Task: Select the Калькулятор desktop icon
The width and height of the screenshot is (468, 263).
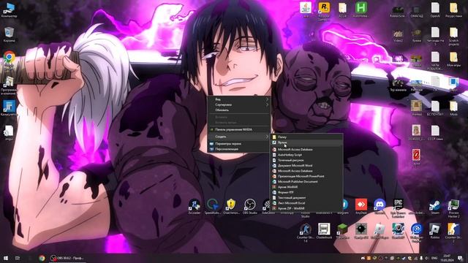Action: pos(9,108)
